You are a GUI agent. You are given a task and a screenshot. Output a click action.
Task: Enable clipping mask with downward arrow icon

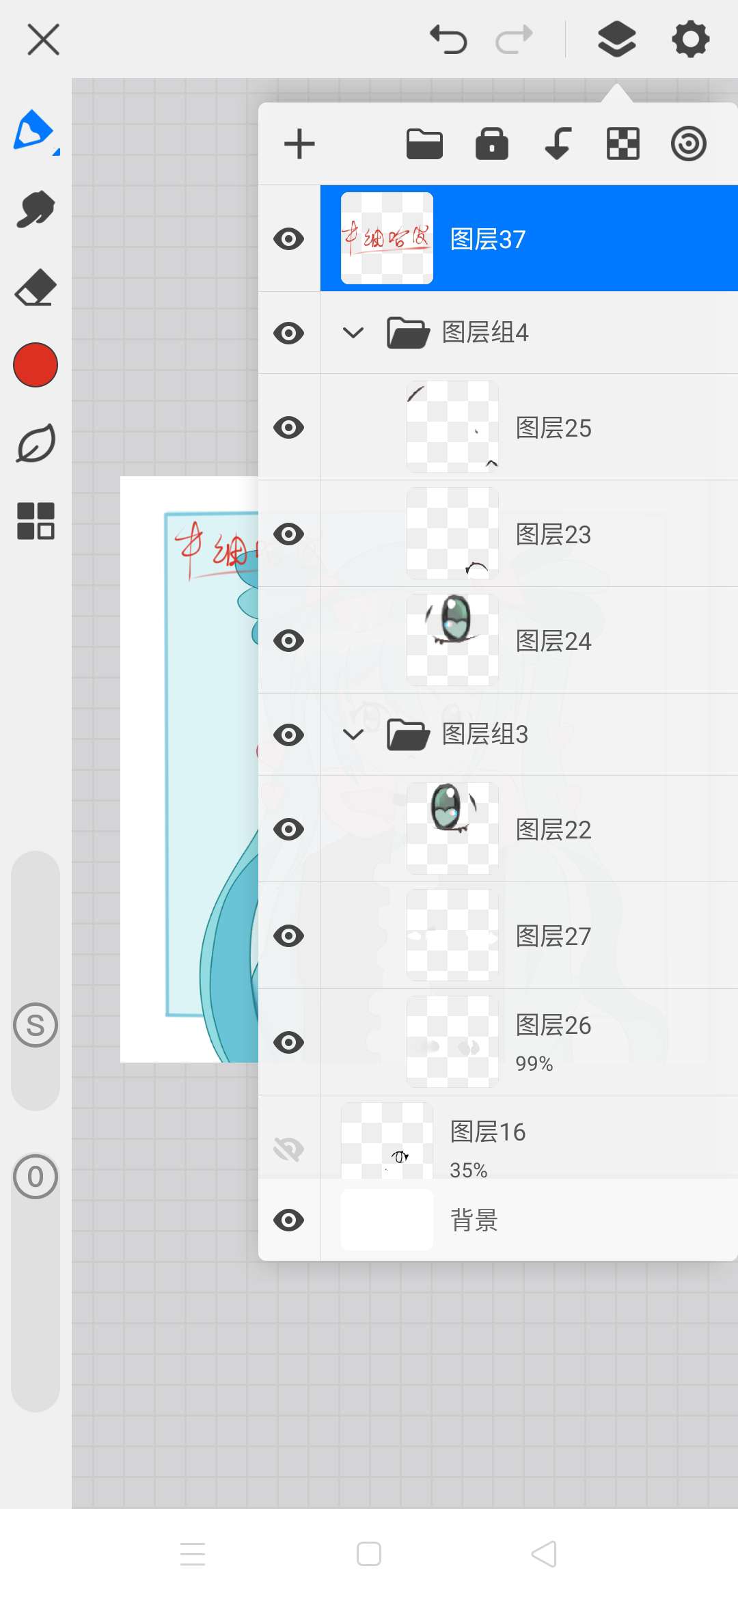pos(558,143)
